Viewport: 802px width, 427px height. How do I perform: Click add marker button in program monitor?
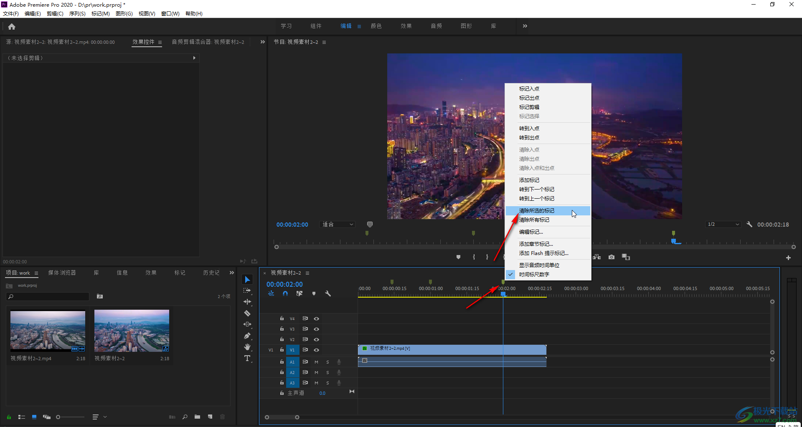pyautogui.click(x=458, y=257)
